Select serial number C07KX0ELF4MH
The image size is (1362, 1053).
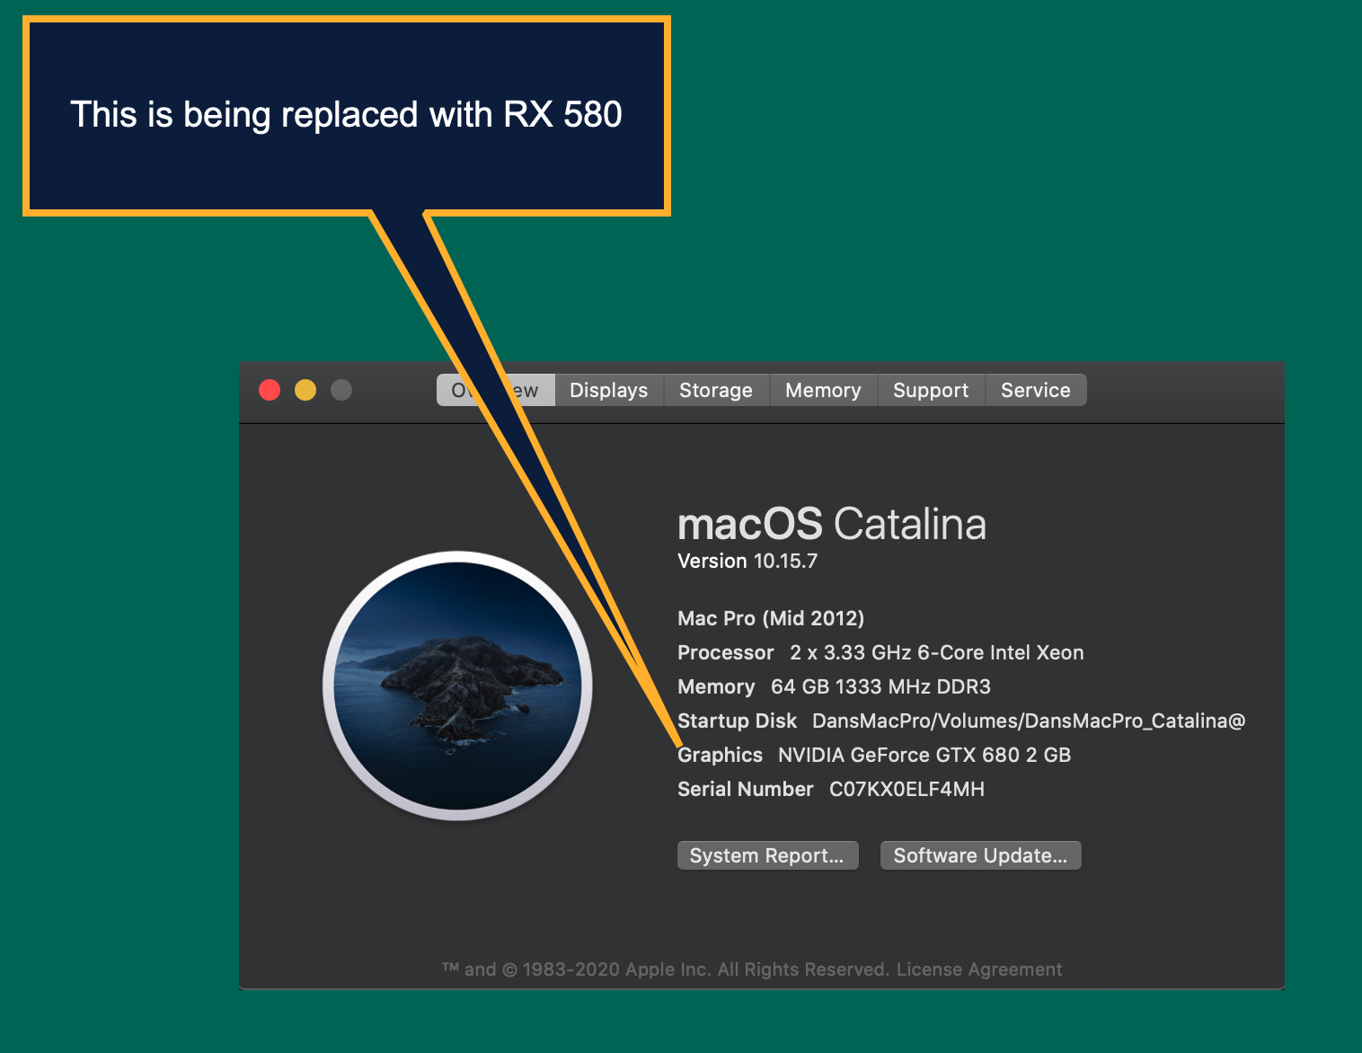click(907, 789)
